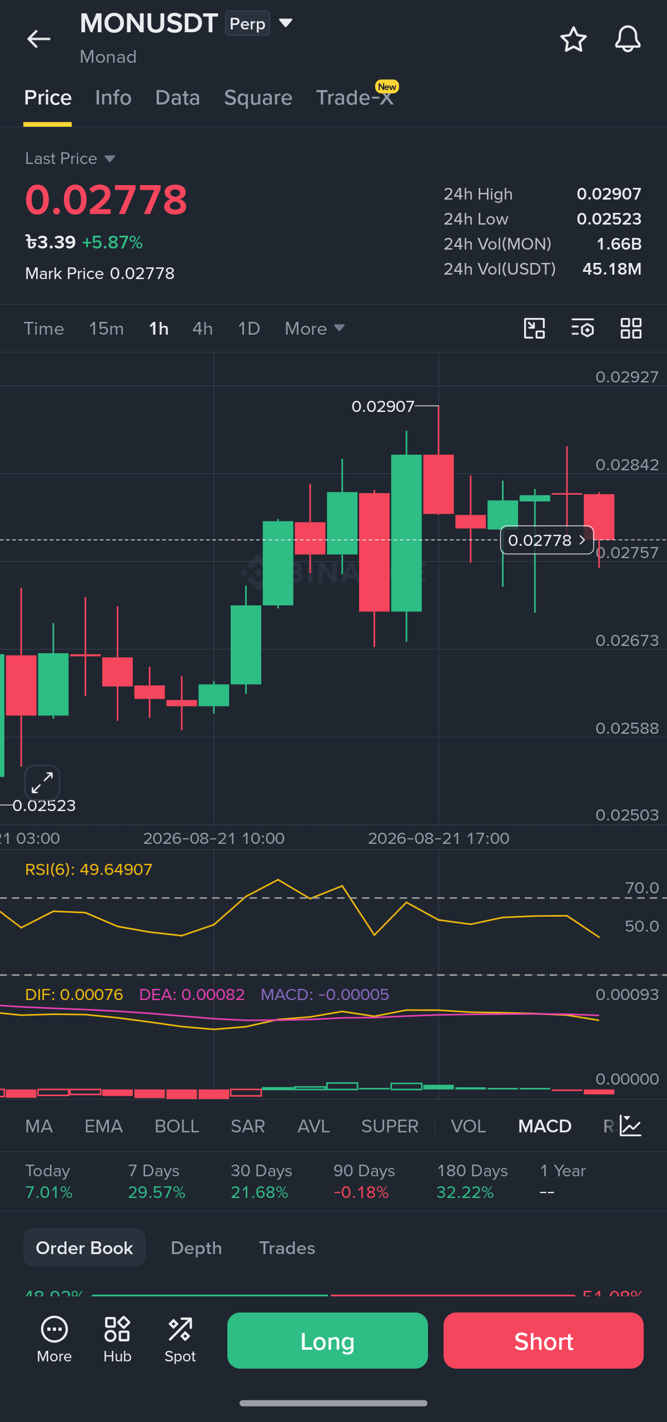Toggle the EMA indicator

(103, 1126)
